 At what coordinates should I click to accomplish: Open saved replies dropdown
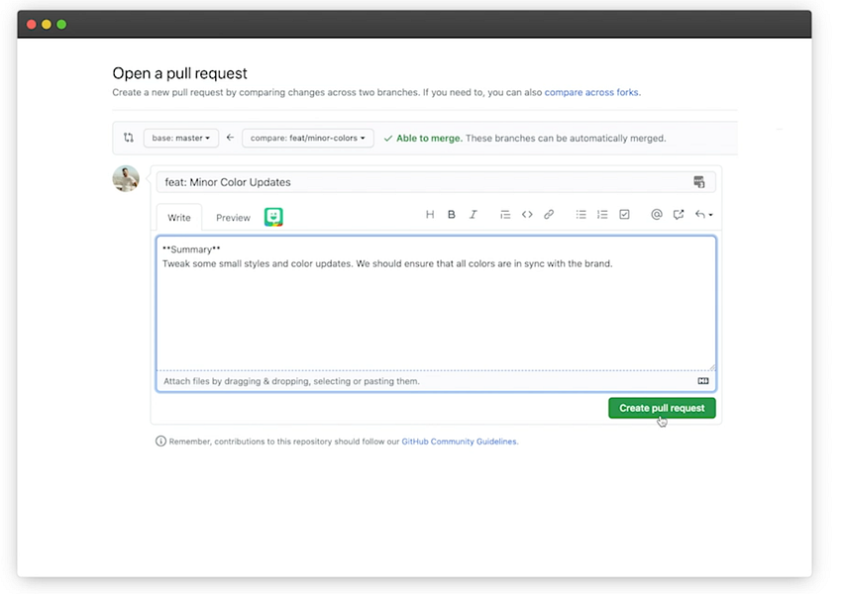703,215
